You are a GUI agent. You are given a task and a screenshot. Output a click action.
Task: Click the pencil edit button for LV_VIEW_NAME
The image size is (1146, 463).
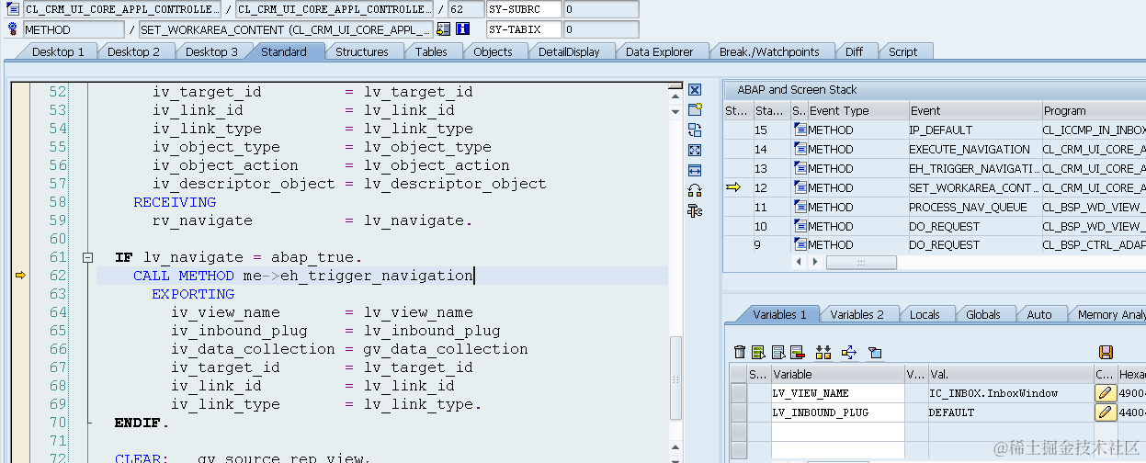(1106, 393)
